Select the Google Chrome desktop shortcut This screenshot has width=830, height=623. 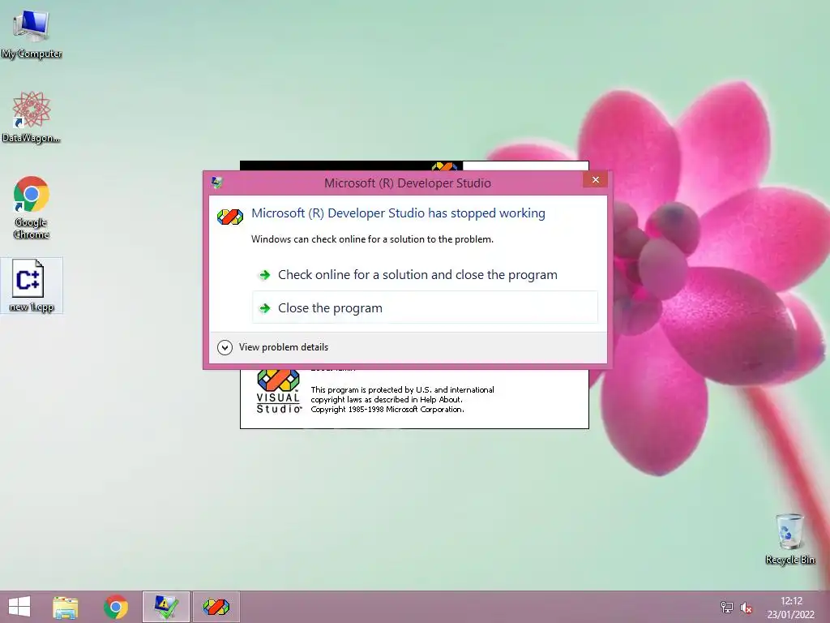click(x=32, y=207)
